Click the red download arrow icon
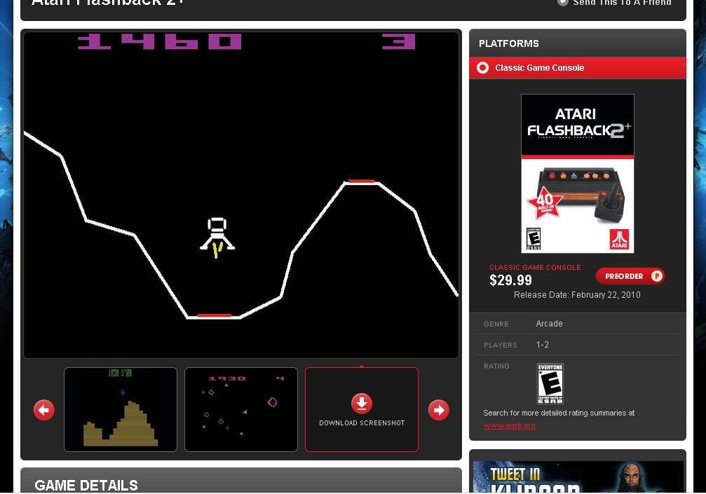 (361, 404)
